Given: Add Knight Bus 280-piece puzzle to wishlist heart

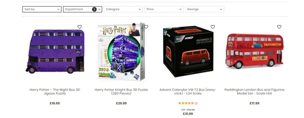Looking at the screenshot, I should [146, 27].
